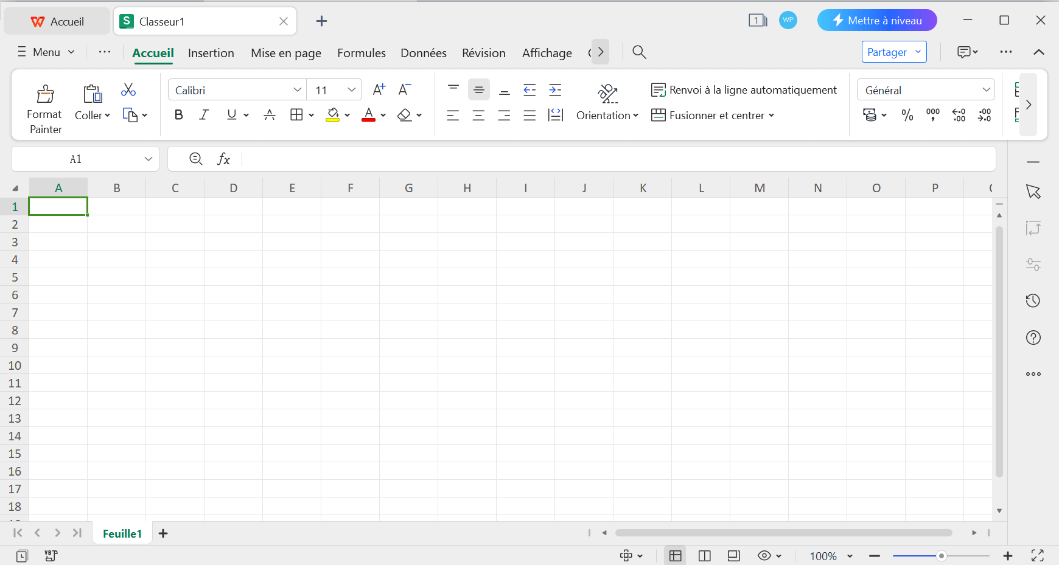
Task: Click the Format Painter brush icon
Action: pos(45,94)
